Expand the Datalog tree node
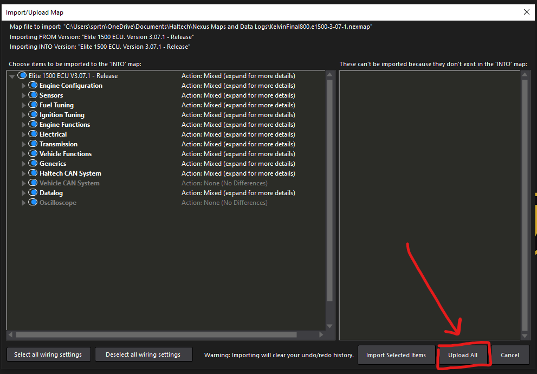537x374 pixels. point(23,193)
